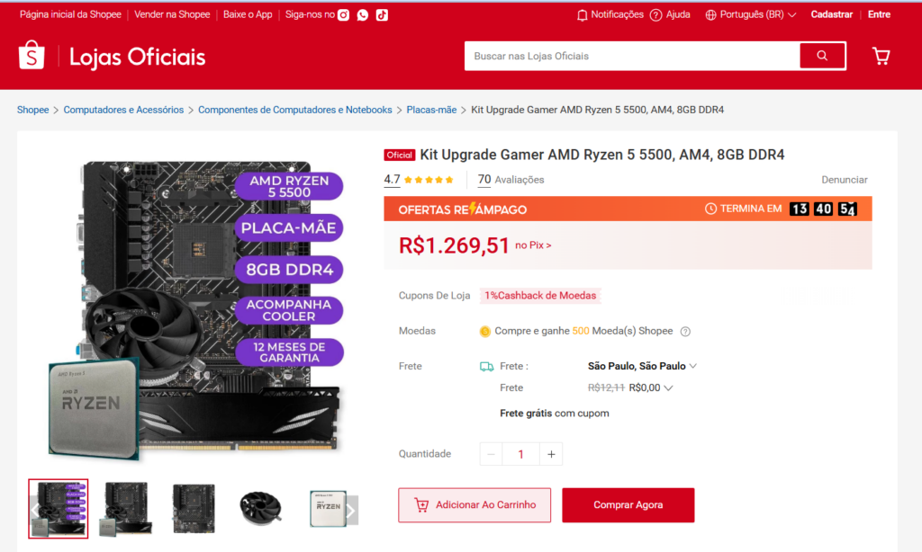Decrease quantity with the minus button
The height and width of the screenshot is (552, 922).
(491, 454)
